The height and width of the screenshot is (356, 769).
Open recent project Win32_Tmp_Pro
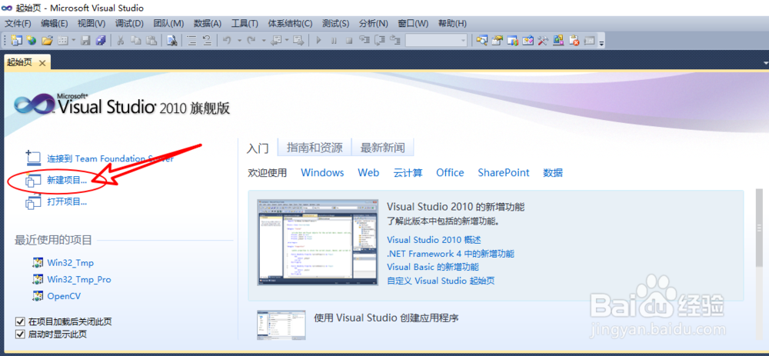click(x=79, y=280)
